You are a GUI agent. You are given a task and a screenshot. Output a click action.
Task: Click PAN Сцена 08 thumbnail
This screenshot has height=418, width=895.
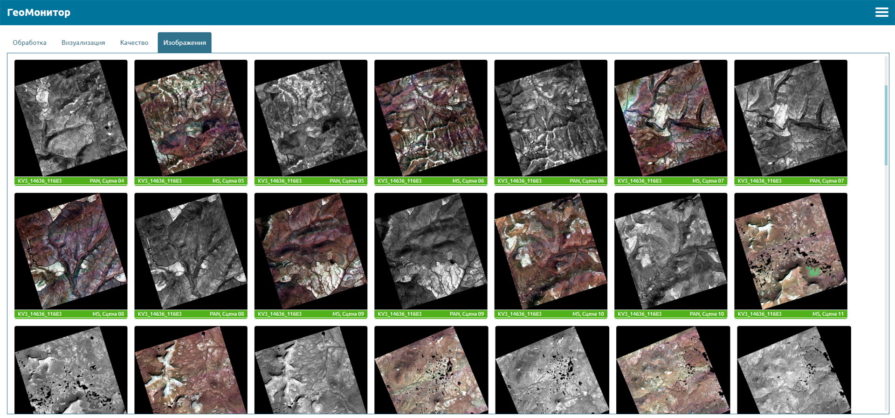coord(191,251)
